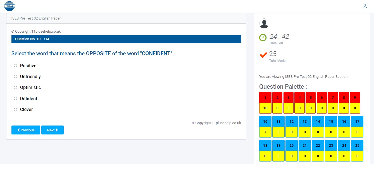
Task: Jump to question 1 in the palette
Action: pos(265,98)
